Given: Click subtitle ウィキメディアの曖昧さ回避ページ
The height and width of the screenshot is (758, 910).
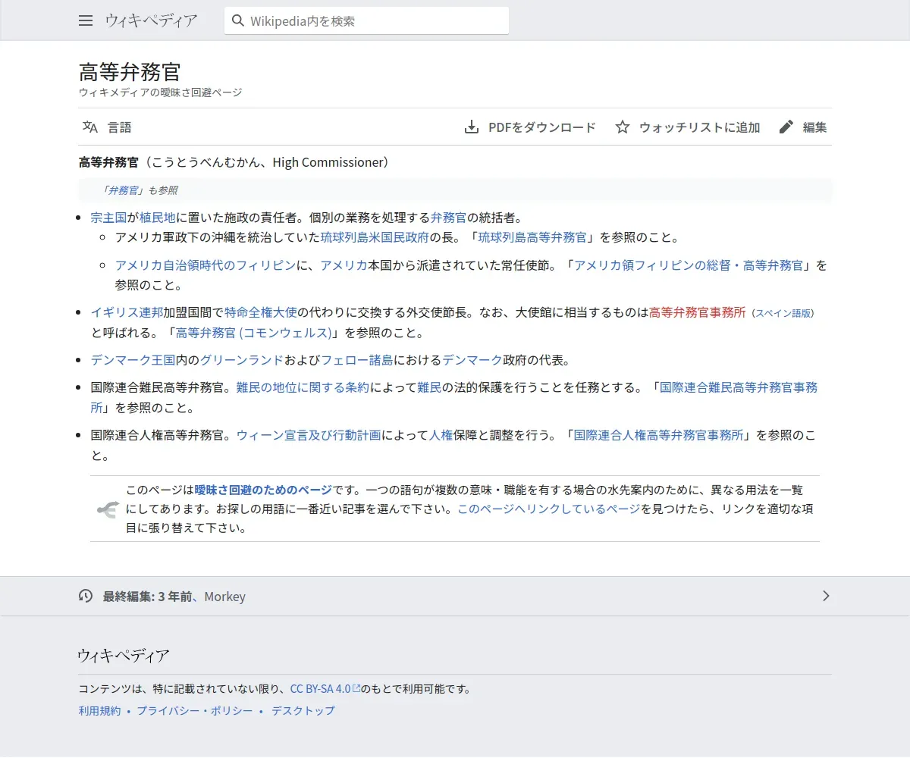Looking at the screenshot, I should click(161, 92).
